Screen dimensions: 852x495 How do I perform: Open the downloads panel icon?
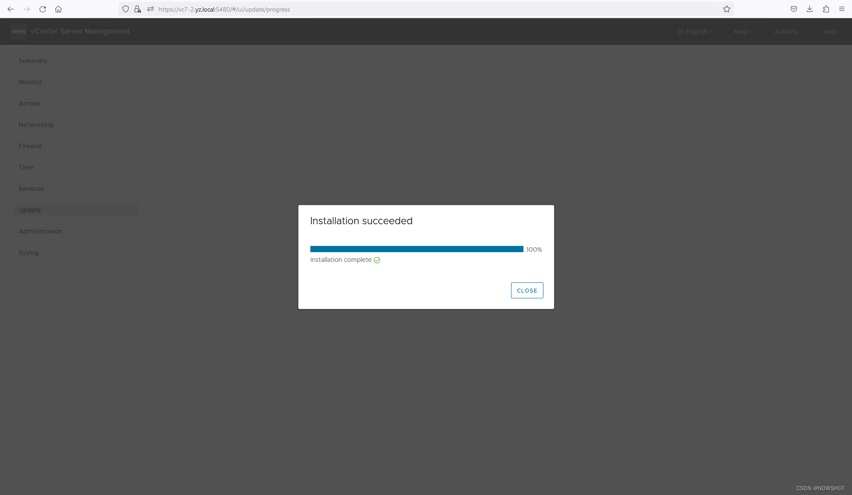pos(809,9)
